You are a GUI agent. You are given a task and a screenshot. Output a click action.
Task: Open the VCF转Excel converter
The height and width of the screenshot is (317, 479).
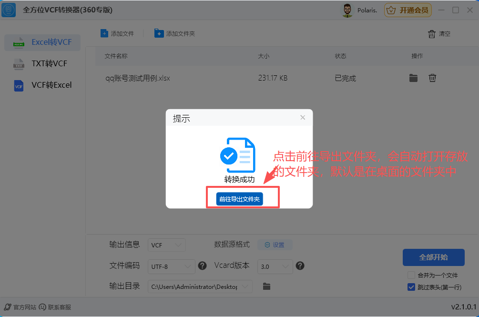pos(42,85)
